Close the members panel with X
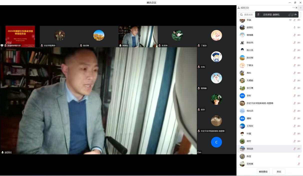 coord(296,8)
